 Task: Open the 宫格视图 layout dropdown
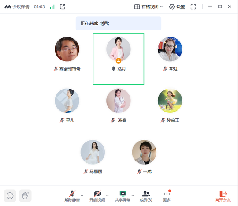click(x=149, y=7)
